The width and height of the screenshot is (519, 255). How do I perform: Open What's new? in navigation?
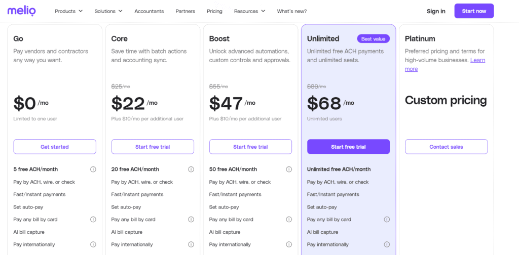[x=291, y=11]
